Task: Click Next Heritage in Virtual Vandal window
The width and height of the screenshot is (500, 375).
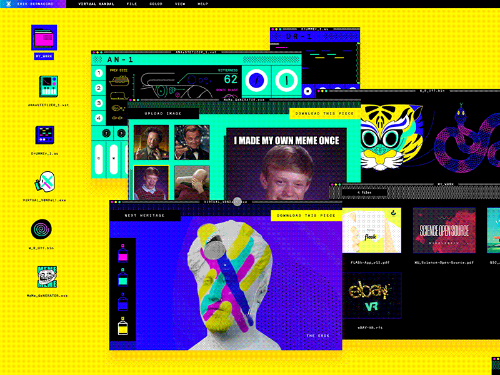Action: (145, 215)
